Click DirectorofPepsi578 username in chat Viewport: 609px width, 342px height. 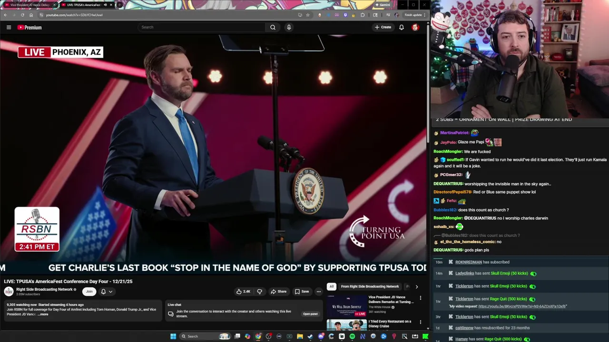452,192
